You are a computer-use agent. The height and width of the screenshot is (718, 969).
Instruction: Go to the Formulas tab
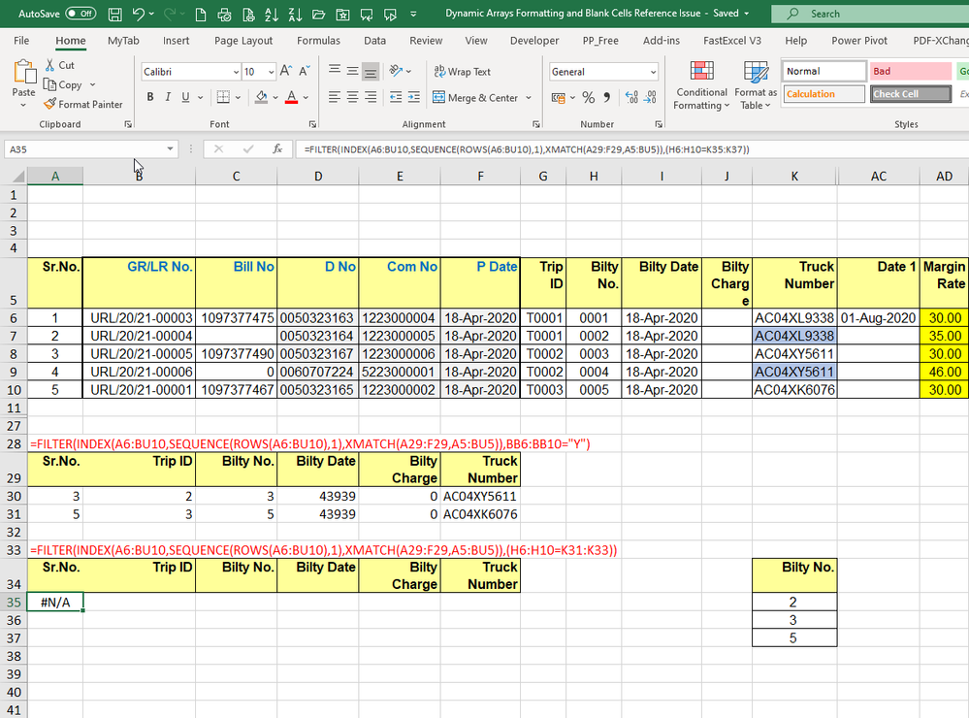point(318,41)
